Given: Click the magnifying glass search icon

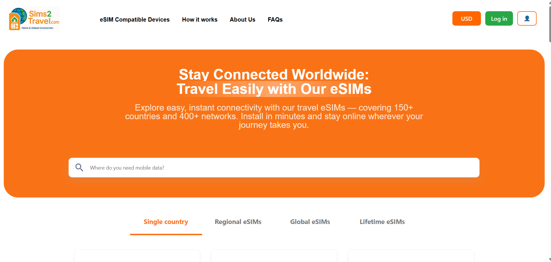Looking at the screenshot, I should tap(79, 168).
